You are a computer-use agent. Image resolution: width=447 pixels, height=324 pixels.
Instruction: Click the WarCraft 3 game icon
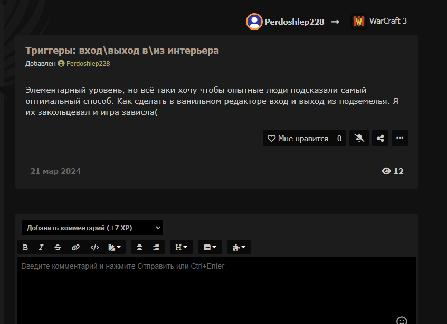359,21
